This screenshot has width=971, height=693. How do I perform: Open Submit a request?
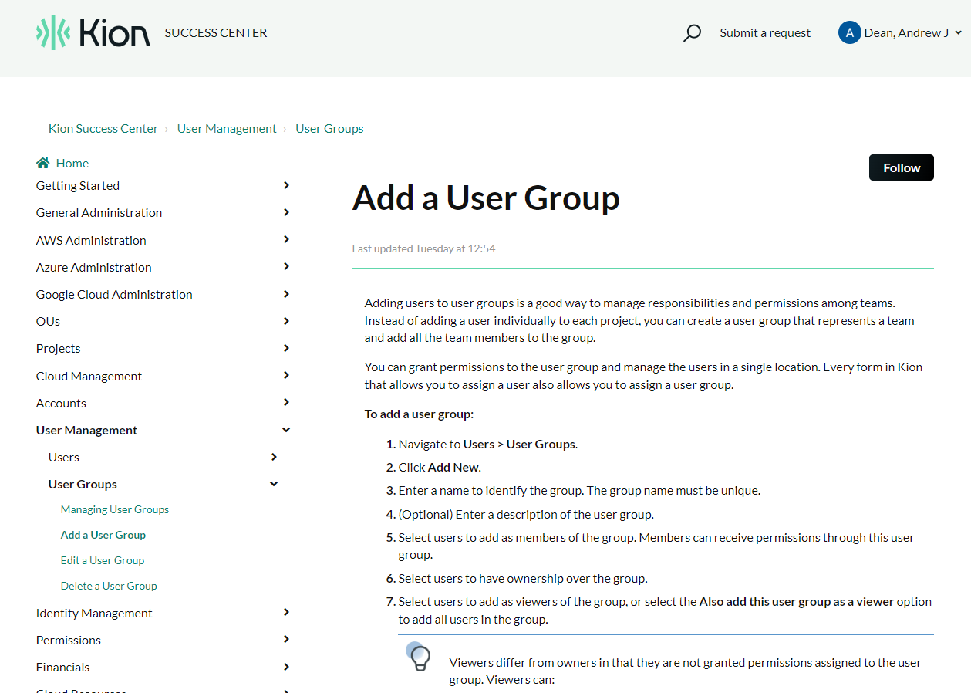pos(764,32)
